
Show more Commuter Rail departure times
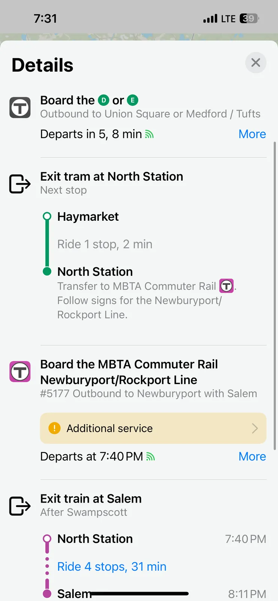252,456
